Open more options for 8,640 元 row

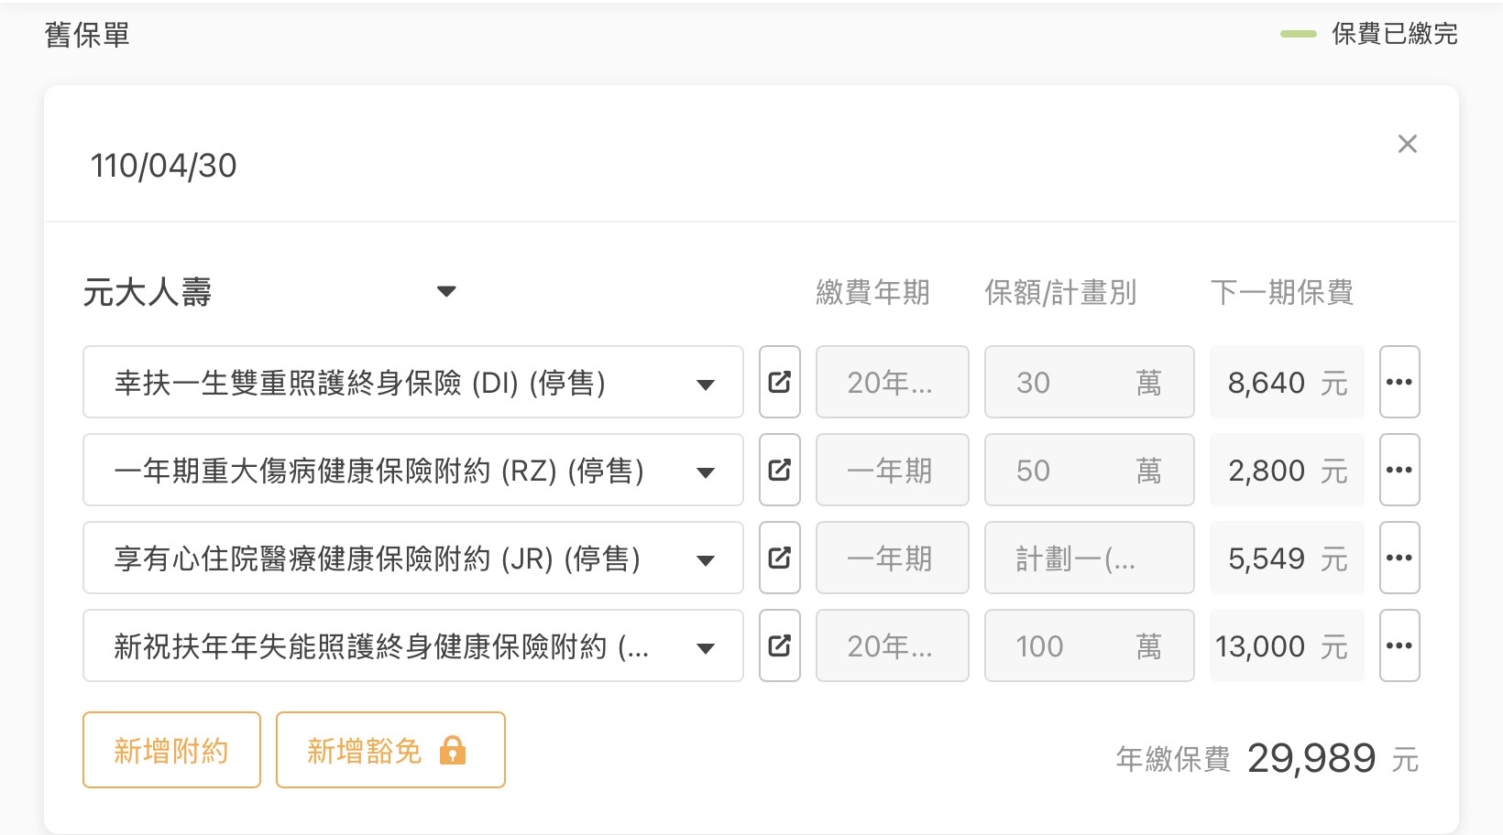pos(1399,382)
